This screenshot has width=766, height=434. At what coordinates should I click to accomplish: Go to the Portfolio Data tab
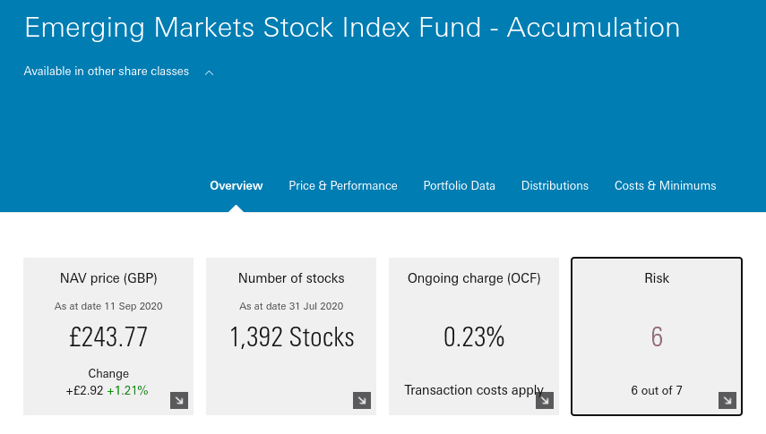[x=460, y=186]
